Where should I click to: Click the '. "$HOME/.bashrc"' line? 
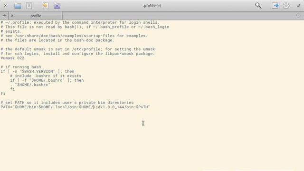(x=30, y=85)
